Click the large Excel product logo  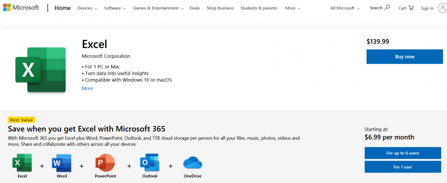click(x=41, y=70)
